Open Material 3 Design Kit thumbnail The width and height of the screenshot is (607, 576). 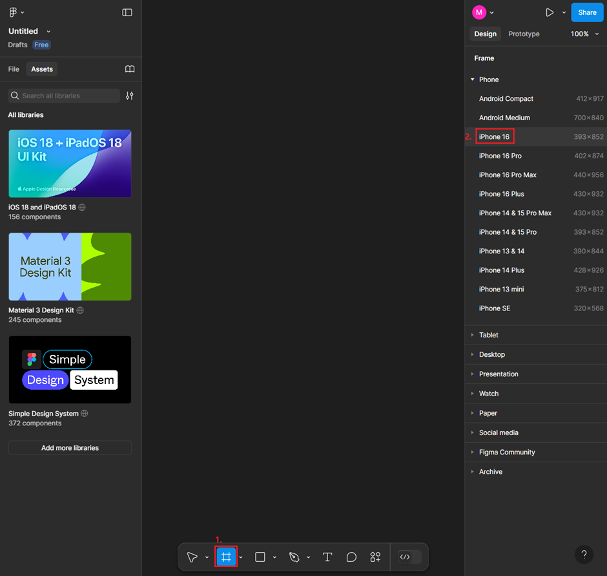click(70, 267)
